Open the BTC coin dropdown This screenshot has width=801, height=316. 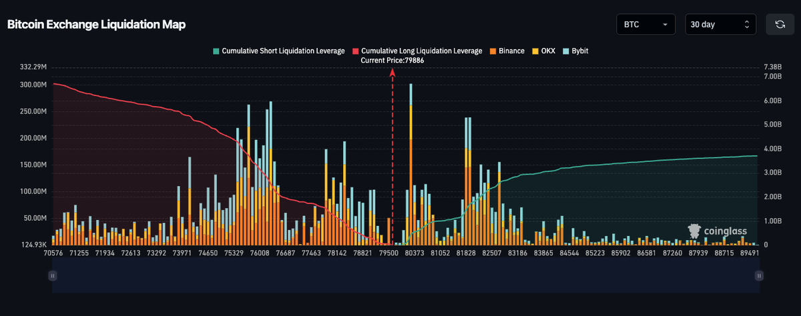point(646,24)
